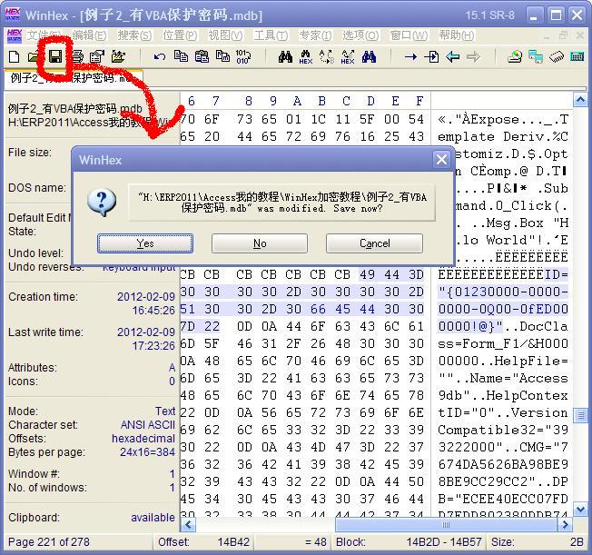Open the 编辑(E) menu
592x555 pixels.
pyautogui.click(x=89, y=35)
